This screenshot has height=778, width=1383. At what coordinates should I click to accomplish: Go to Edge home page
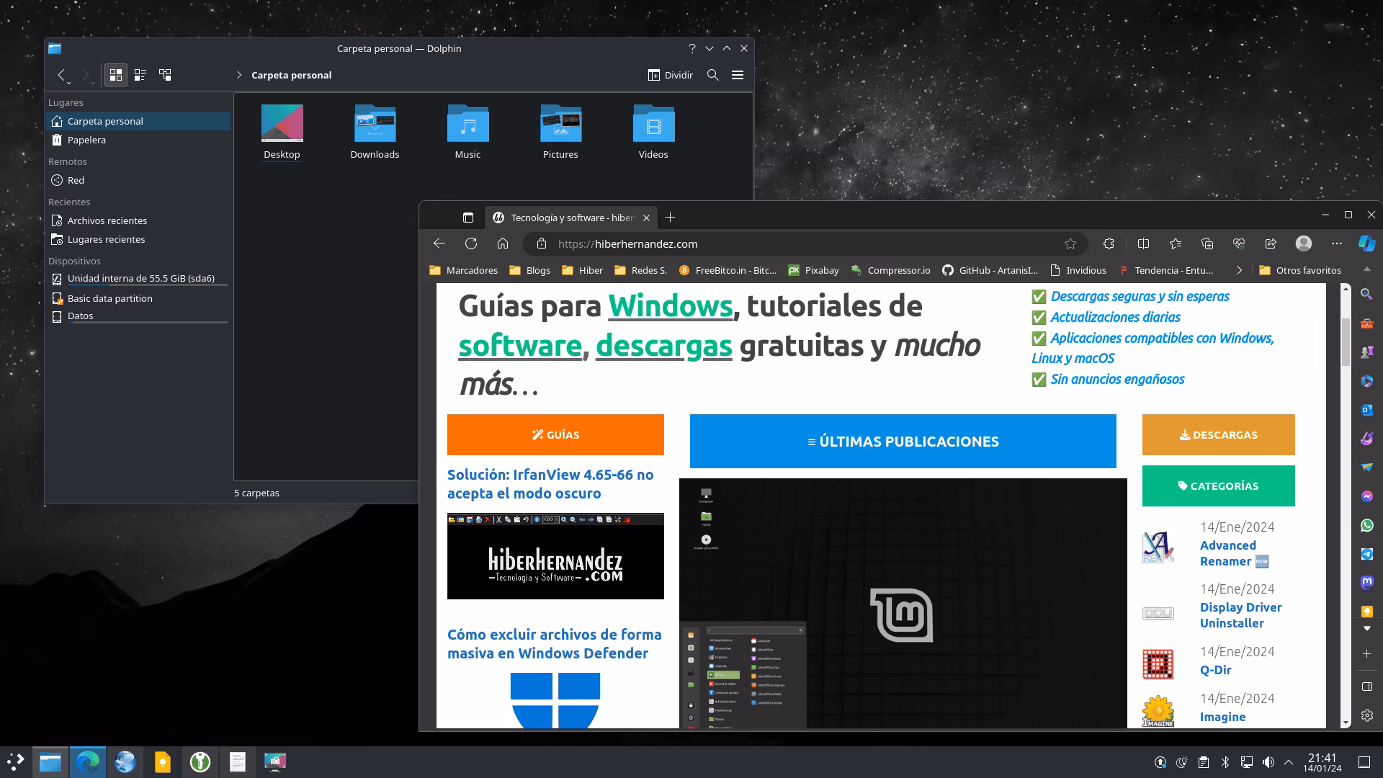pos(503,243)
